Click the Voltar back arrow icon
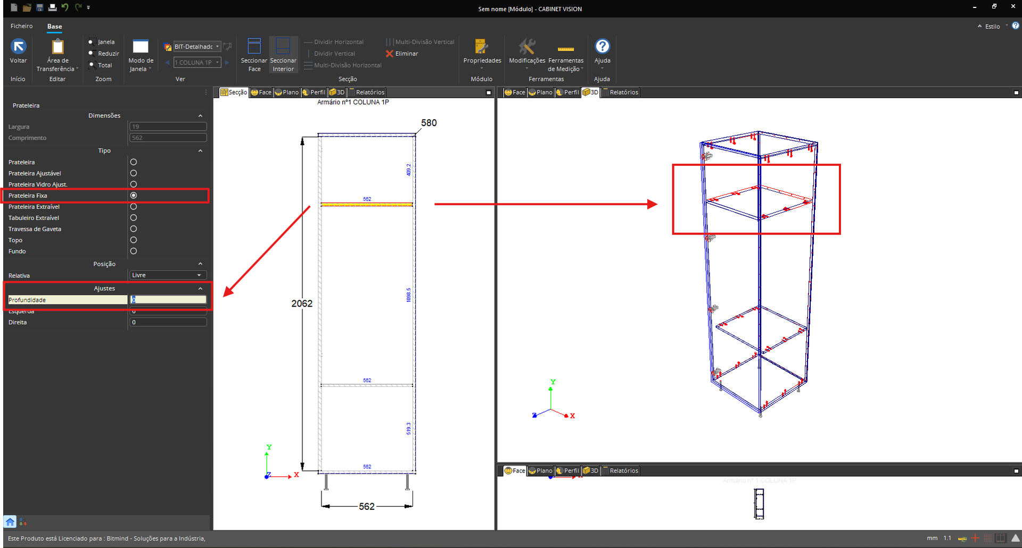 pyautogui.click(x=19, y=46)
